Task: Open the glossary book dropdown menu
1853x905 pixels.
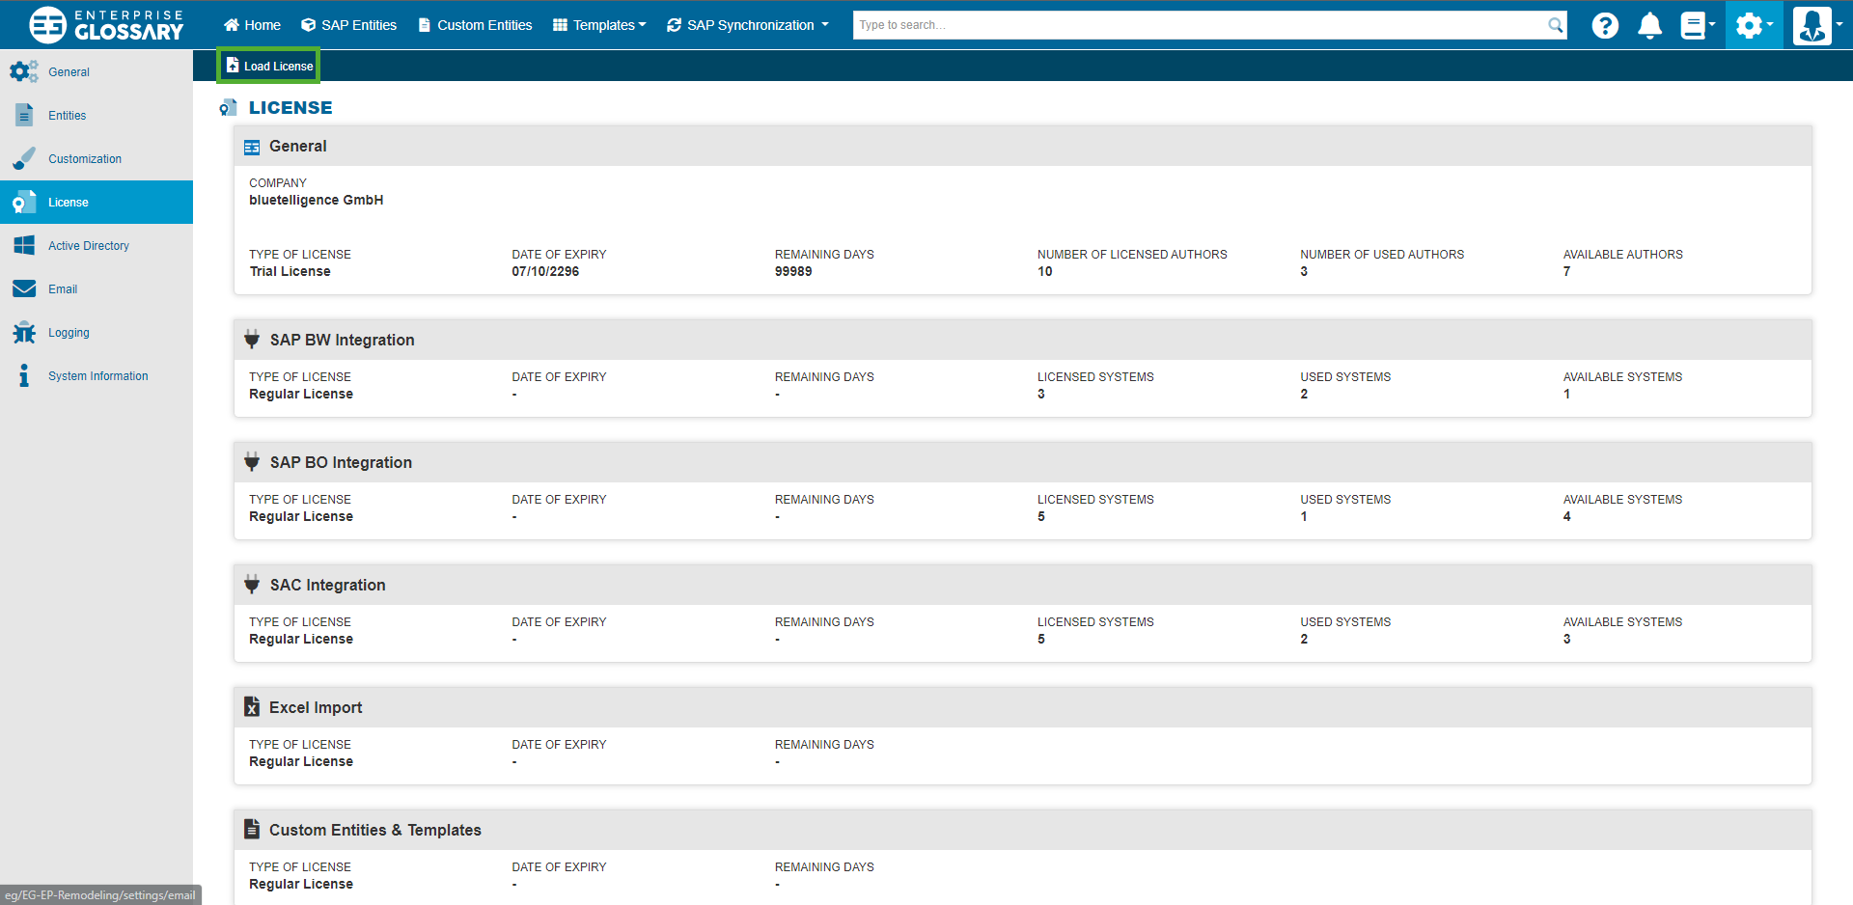Action: pyautogui.click(x=1697, y=25)
